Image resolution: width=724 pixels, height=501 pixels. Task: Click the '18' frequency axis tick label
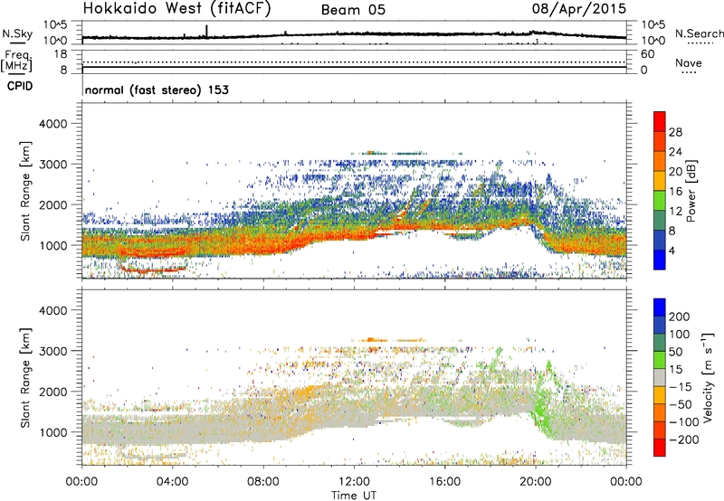60,54
